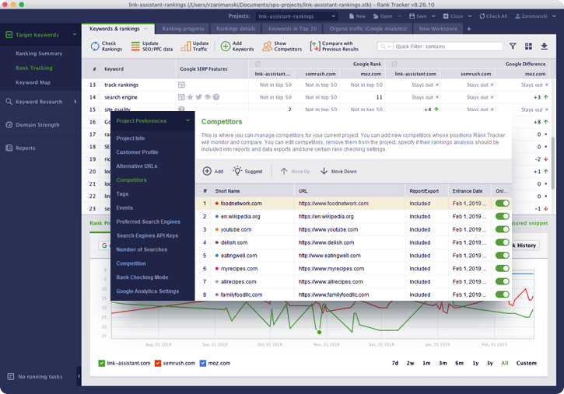Viewport: 564px width, 394px height.
Task: Click the green point on ranking chart
Action: 319,333
